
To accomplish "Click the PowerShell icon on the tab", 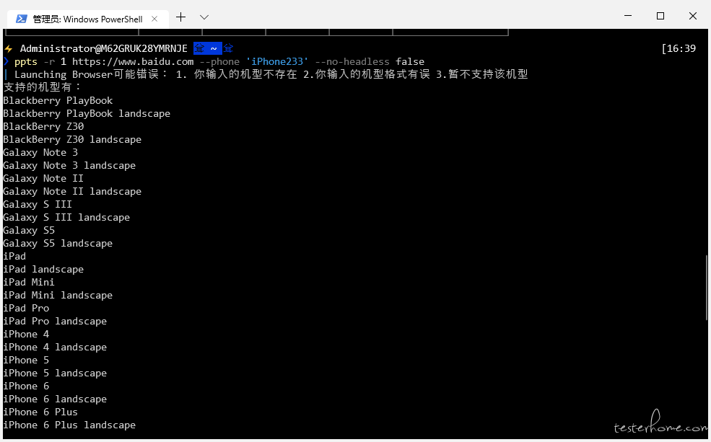I will click(x=22, y=19).
